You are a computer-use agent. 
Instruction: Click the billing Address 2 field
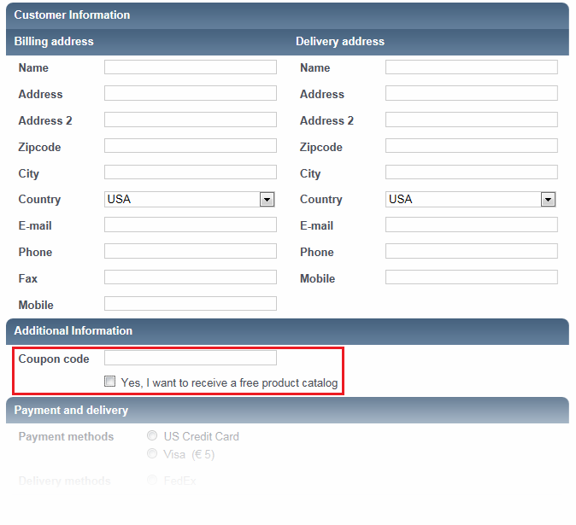(x=190, y=120)
